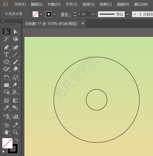Screen dimensions: 153x156
Task: Open the stroke profile 等比 dropdown
Action: [x=127, y=14]
